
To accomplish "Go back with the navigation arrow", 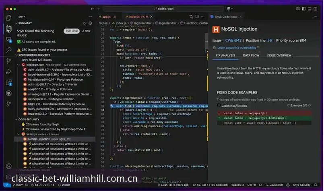I will 92,9.
